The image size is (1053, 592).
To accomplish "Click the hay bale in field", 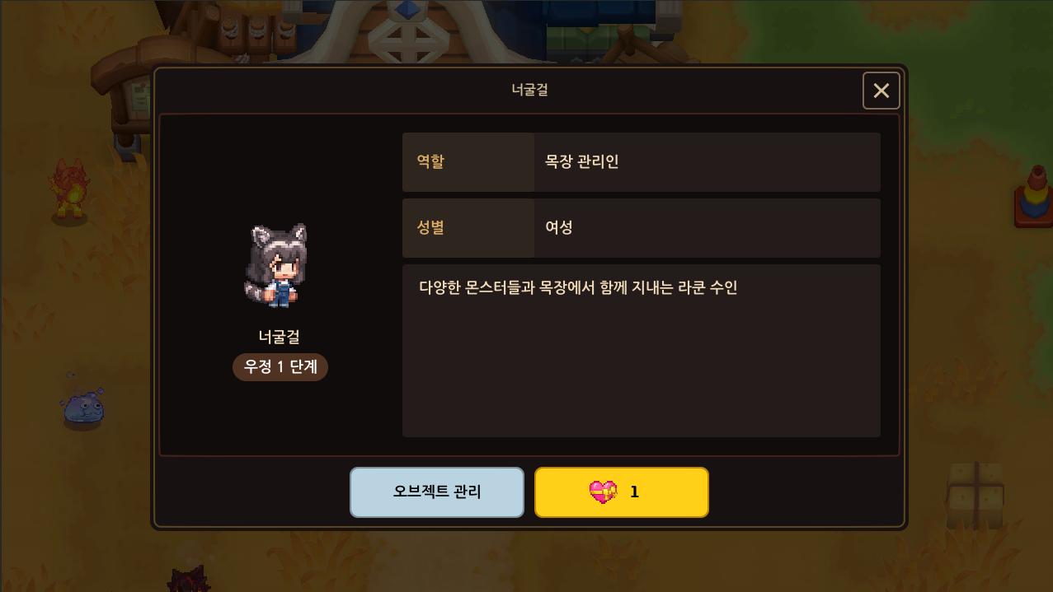I will pos(976,494).
